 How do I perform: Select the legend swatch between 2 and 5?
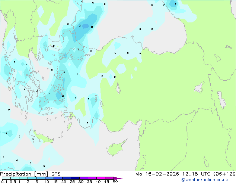pos(32,178)
